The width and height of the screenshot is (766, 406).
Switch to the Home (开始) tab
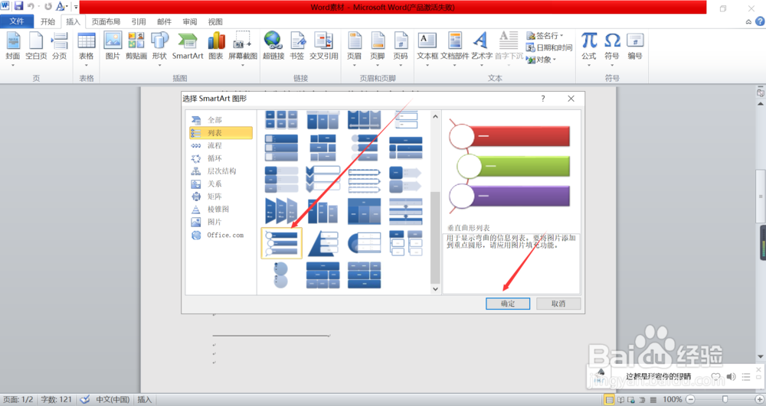[47, 21]
